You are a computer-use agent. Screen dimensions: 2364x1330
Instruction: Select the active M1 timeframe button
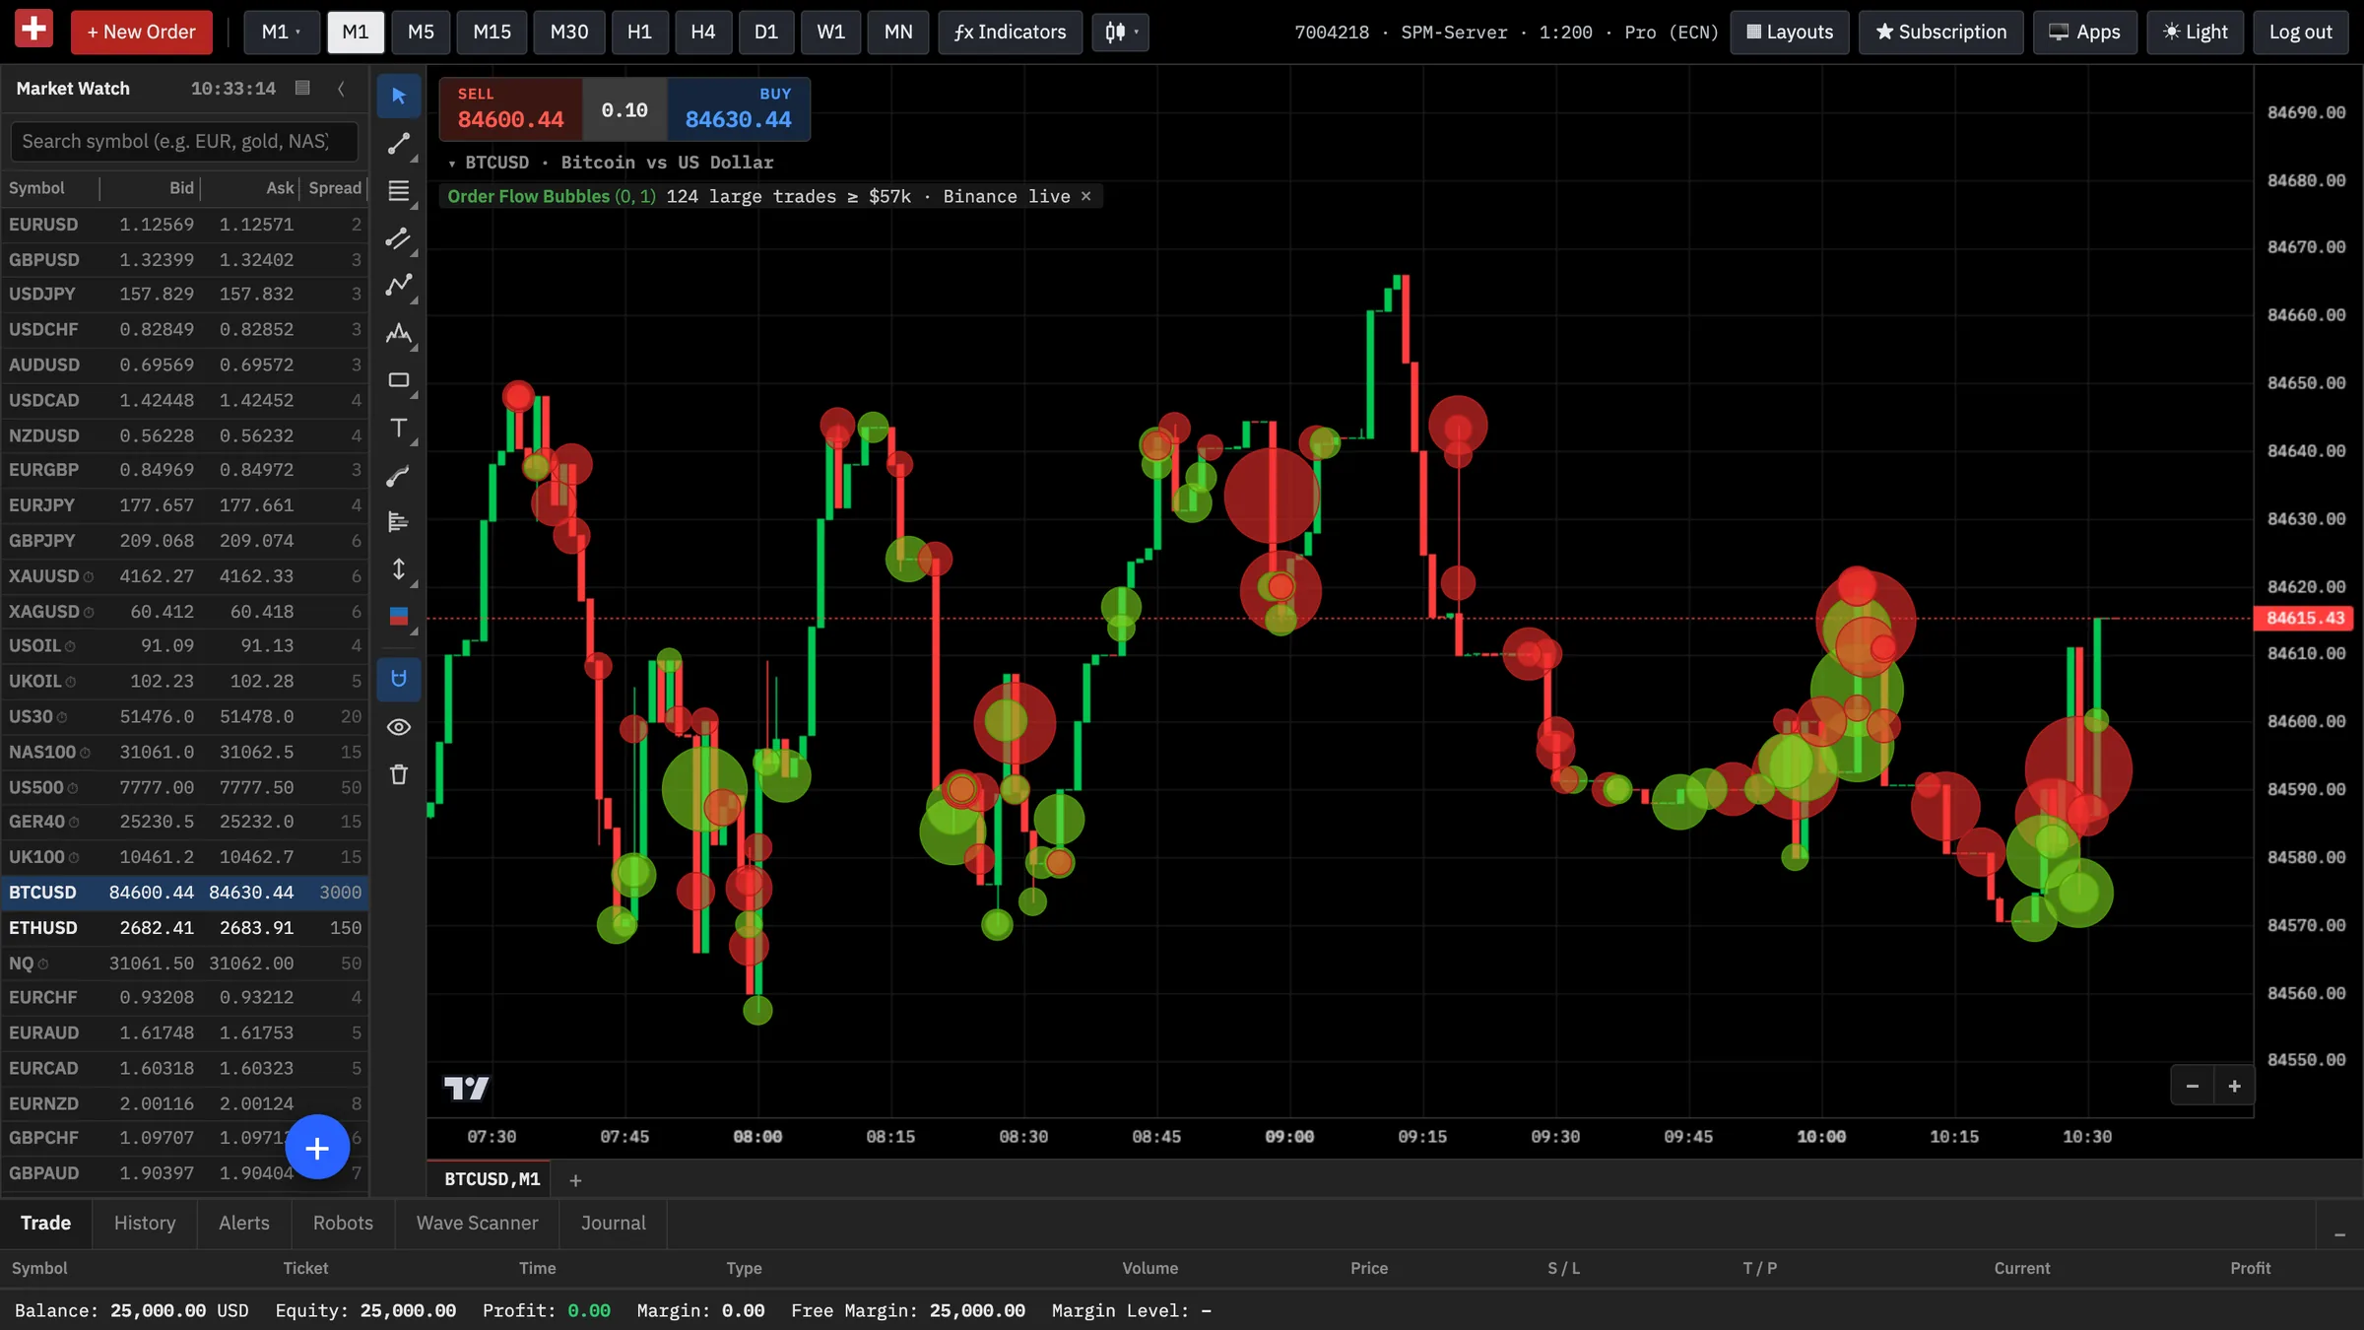[x=355, y=32]
